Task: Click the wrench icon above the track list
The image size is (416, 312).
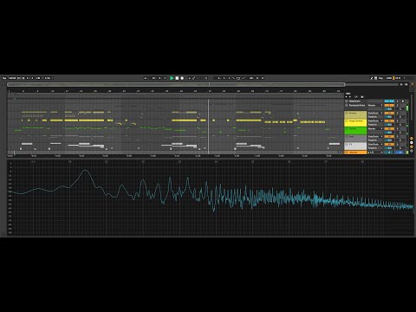Action: (356, 97)
